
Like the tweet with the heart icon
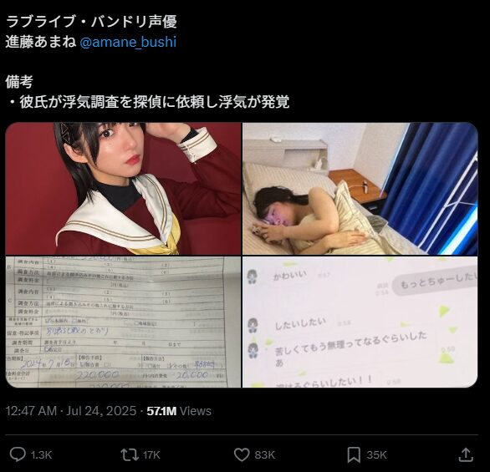242,454
